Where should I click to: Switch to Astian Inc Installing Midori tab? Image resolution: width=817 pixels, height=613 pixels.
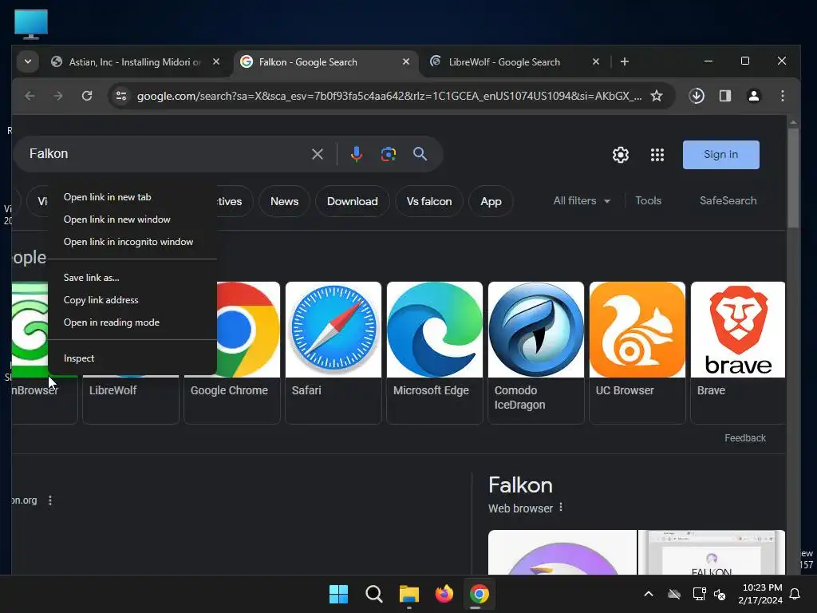(134, 62)
